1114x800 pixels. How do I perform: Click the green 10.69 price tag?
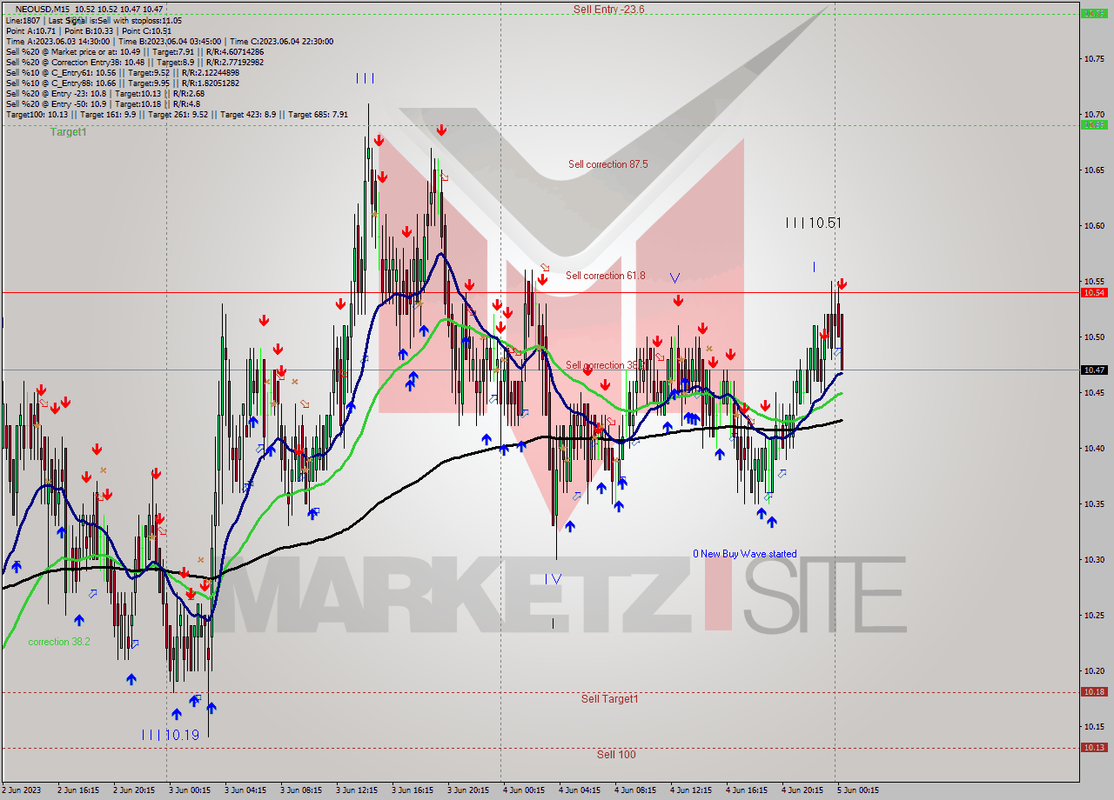[x=1094, y=124]
